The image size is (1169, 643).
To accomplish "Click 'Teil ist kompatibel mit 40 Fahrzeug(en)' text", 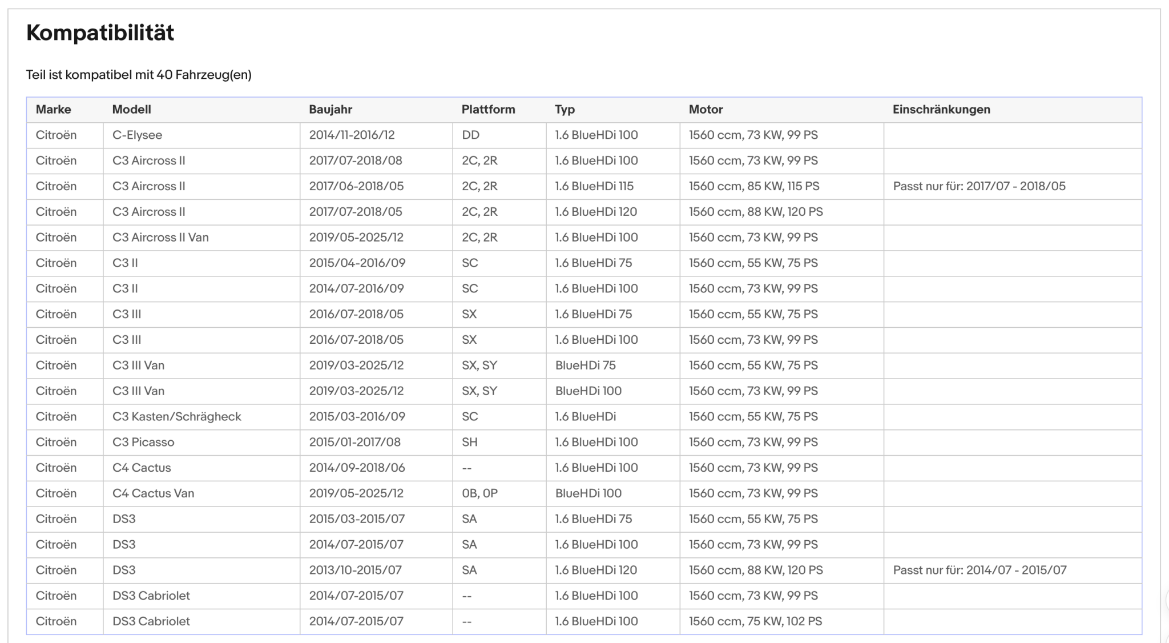I will pyautogui.click(x=139, y=75).
